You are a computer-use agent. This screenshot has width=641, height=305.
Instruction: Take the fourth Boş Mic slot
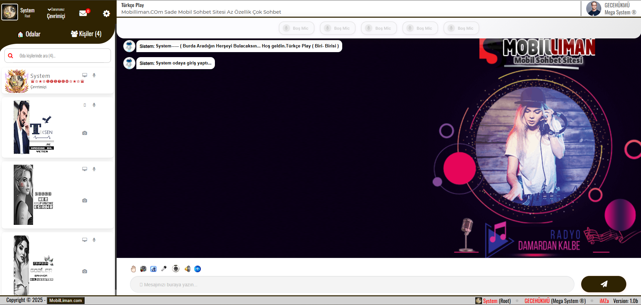pyautogui.click(x=420, y=28)
